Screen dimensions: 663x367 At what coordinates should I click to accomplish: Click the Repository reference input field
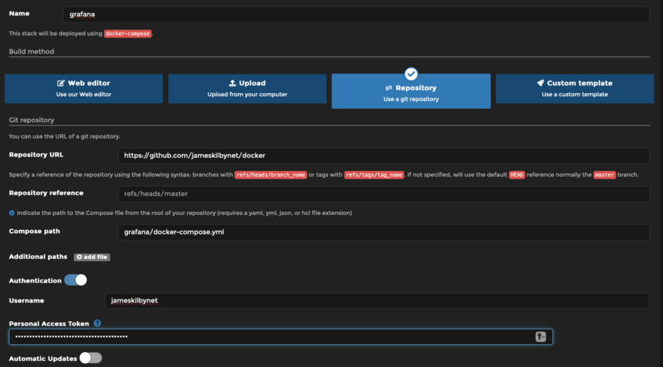point(383,194)
